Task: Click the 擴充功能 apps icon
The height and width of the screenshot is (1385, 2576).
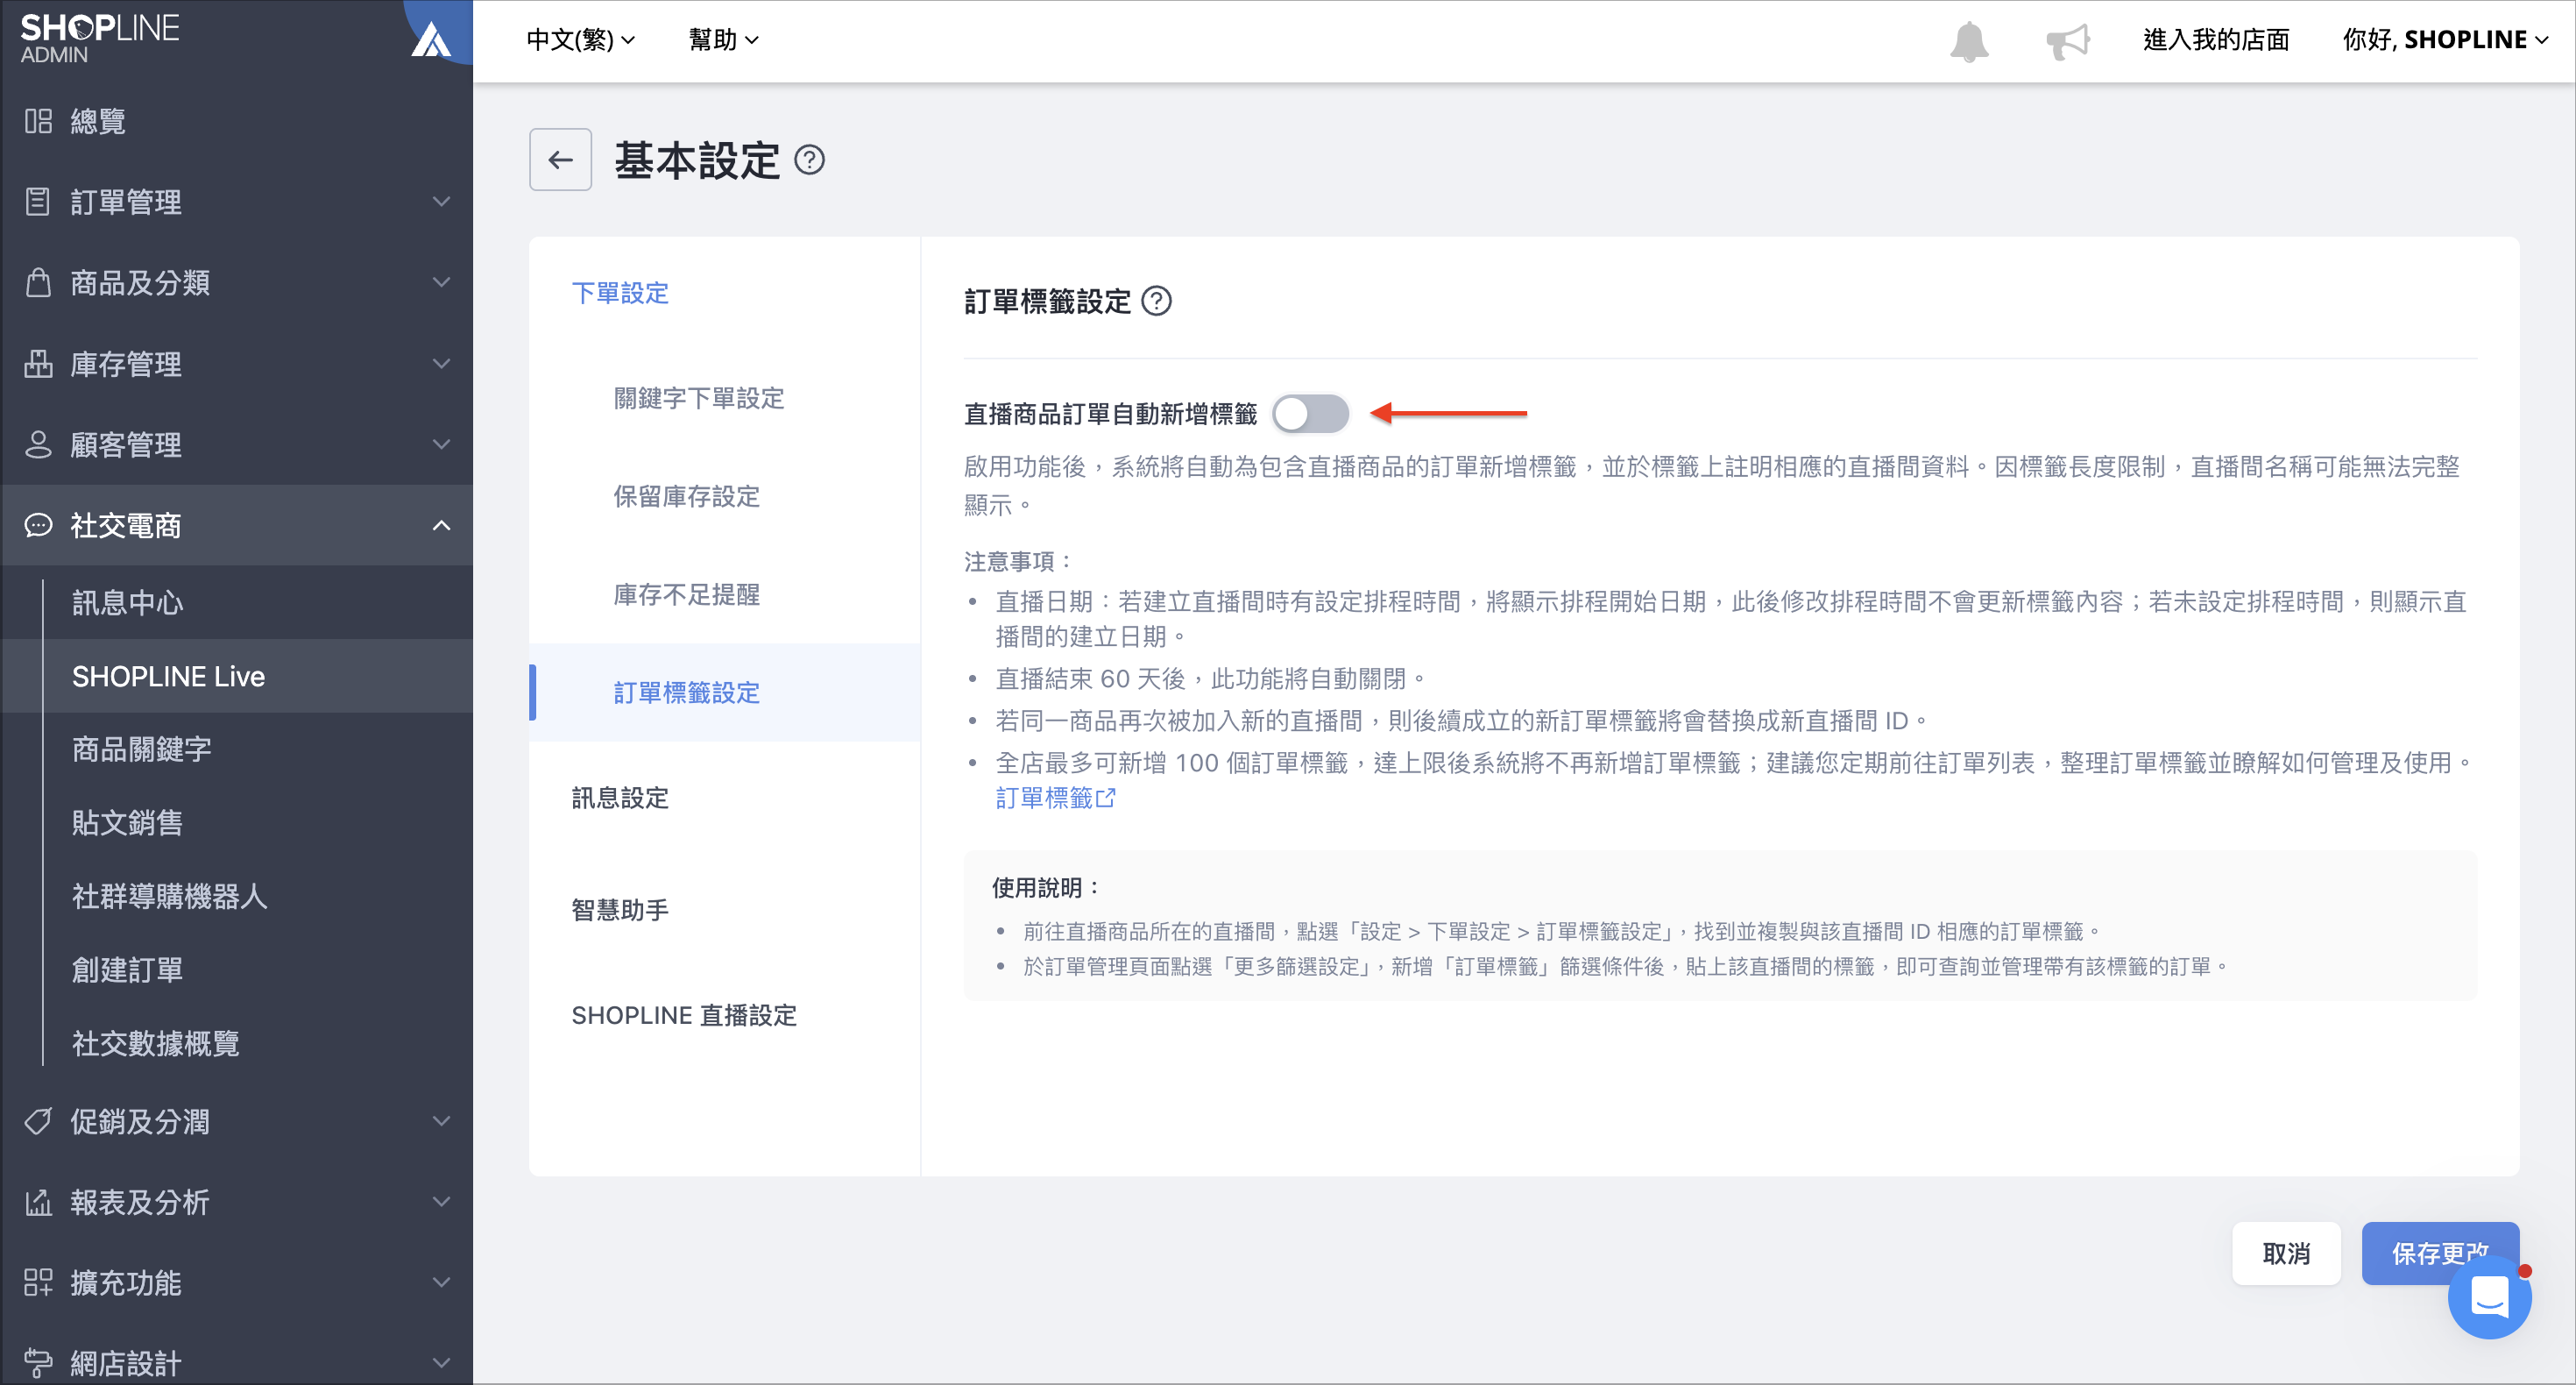Action: click(38, 1283)
